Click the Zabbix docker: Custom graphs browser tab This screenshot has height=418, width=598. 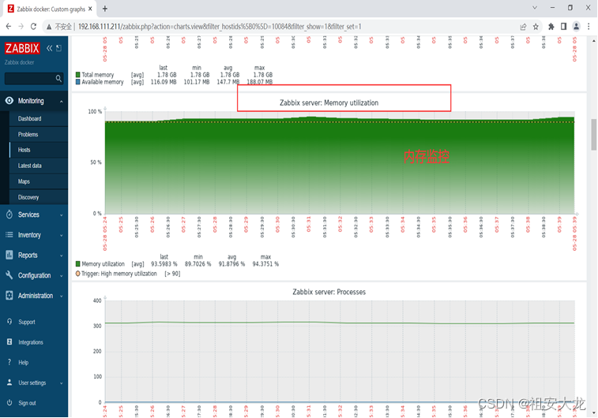click(x=50, y=9)
